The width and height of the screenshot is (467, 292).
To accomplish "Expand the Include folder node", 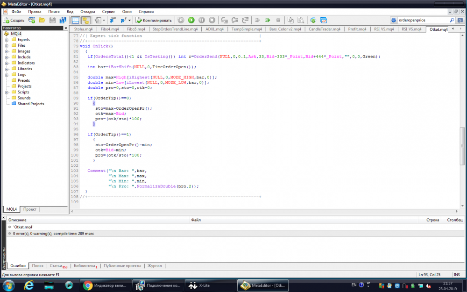I will click(7, 57).
